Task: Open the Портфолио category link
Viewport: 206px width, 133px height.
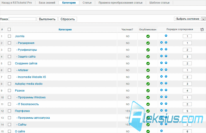Action: pos(22,111)
